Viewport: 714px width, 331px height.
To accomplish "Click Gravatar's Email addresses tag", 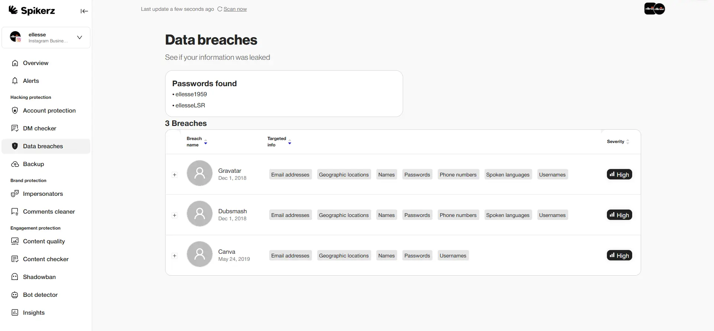I will click(x=290, y=175).
